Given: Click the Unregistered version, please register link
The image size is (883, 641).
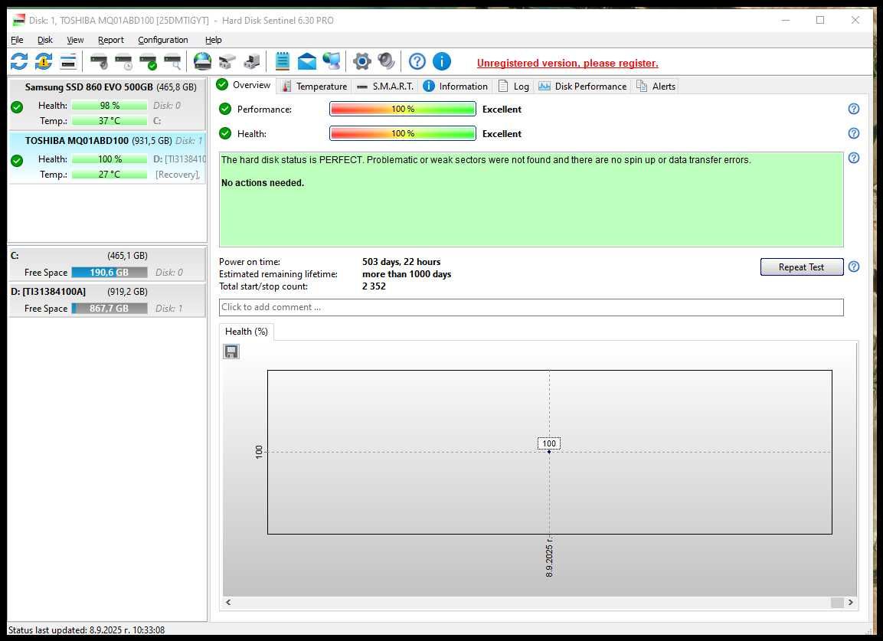Looking at the screenshot, I should click(567, 63).
